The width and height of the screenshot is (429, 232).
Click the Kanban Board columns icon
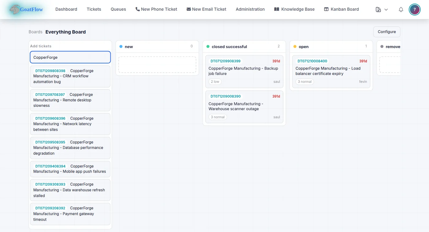(x=326, y=9)
